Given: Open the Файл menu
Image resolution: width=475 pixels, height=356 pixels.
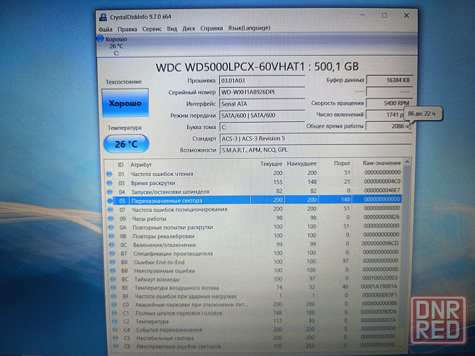Looking at the screenshot, I should [x=105, y=29].
